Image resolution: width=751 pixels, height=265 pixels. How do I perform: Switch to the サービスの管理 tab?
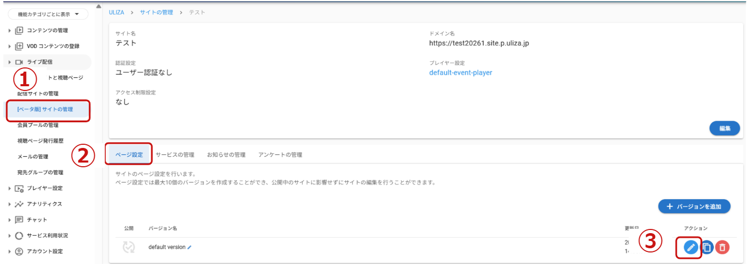point(175,155)
